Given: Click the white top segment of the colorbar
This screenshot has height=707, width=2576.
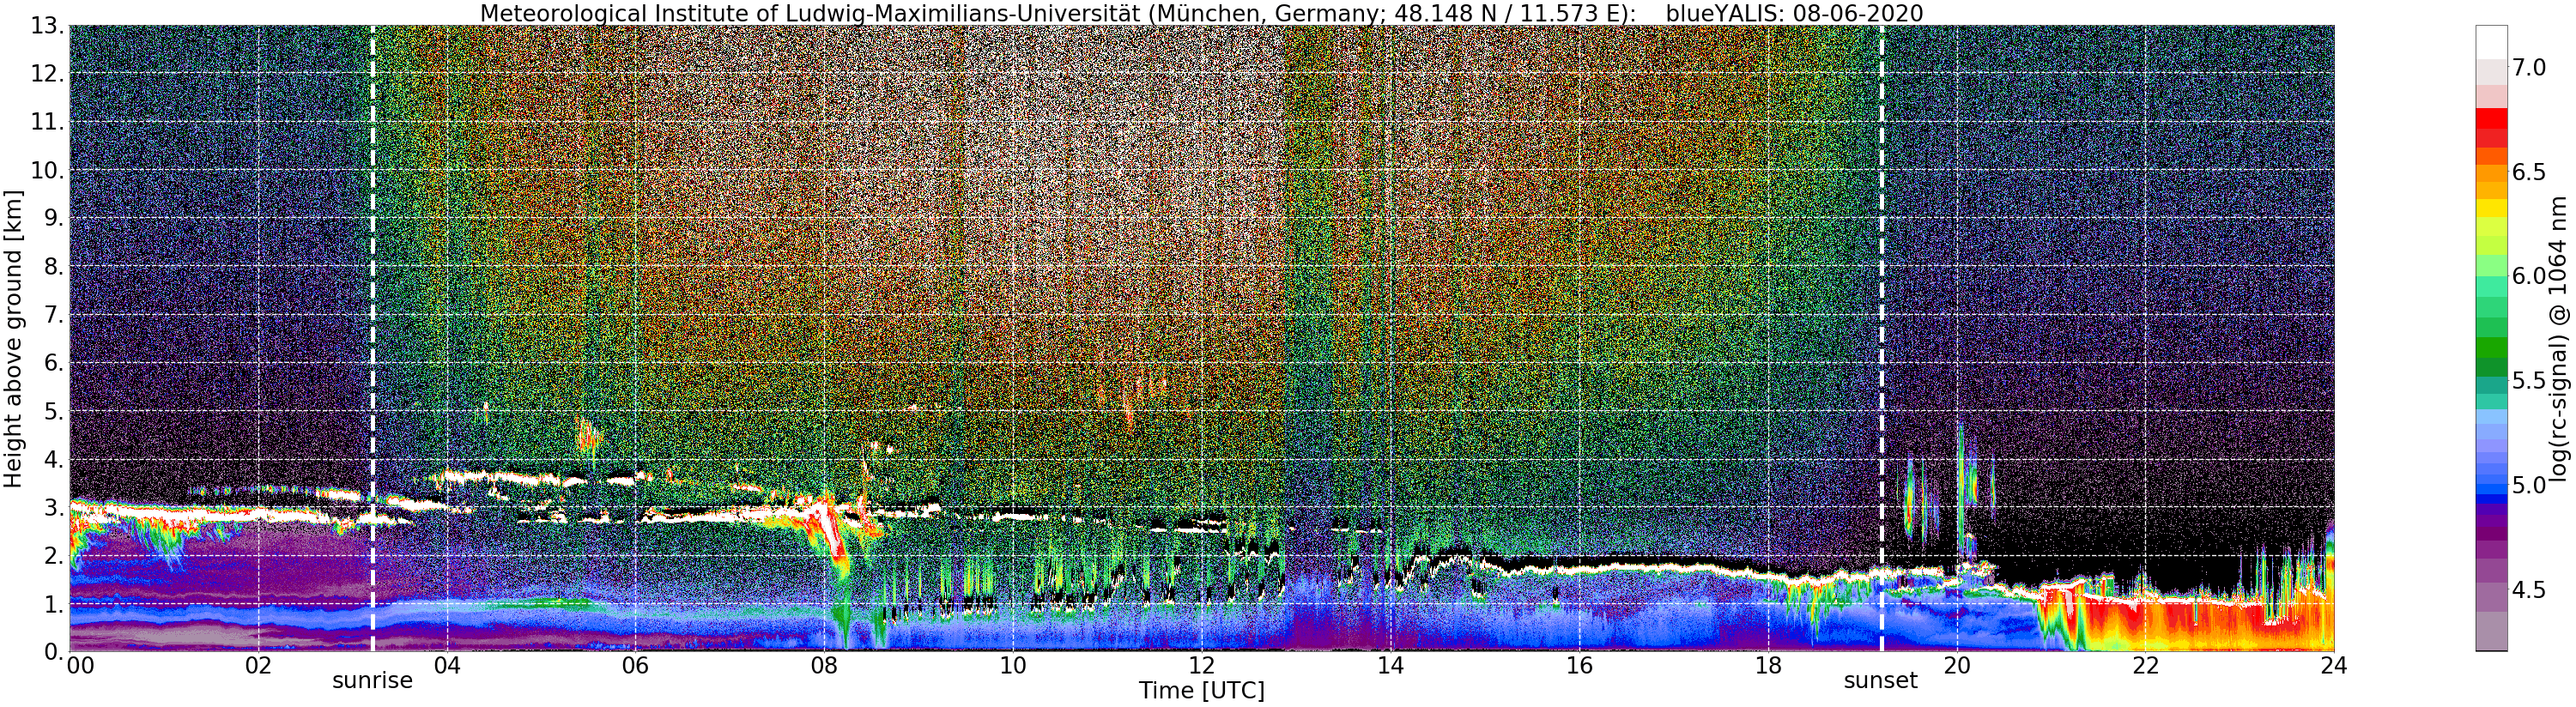Looking at the screenshot, I should click(x=2491, y=42).
